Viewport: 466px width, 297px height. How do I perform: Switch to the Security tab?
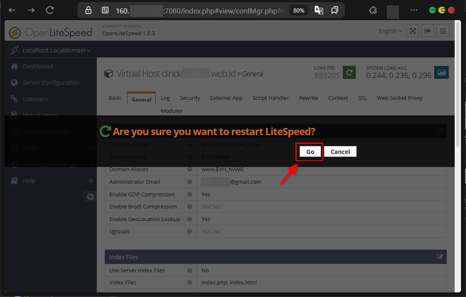click(x=190, y=98)
